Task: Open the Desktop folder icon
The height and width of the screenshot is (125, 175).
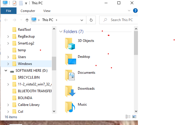Action: pos(70,60)
